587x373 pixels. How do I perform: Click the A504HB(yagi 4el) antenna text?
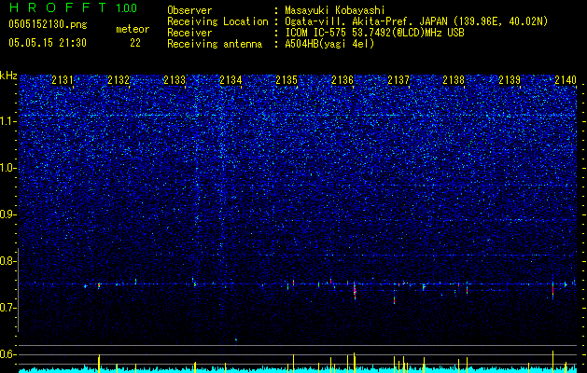329,44
